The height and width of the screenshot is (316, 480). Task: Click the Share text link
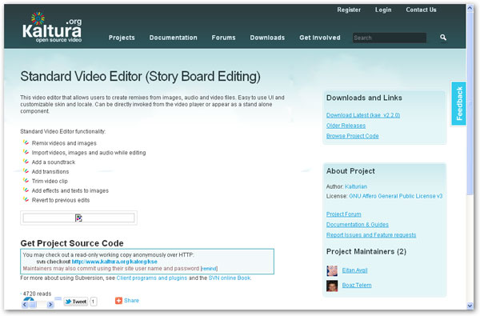(x=131, y=300)
